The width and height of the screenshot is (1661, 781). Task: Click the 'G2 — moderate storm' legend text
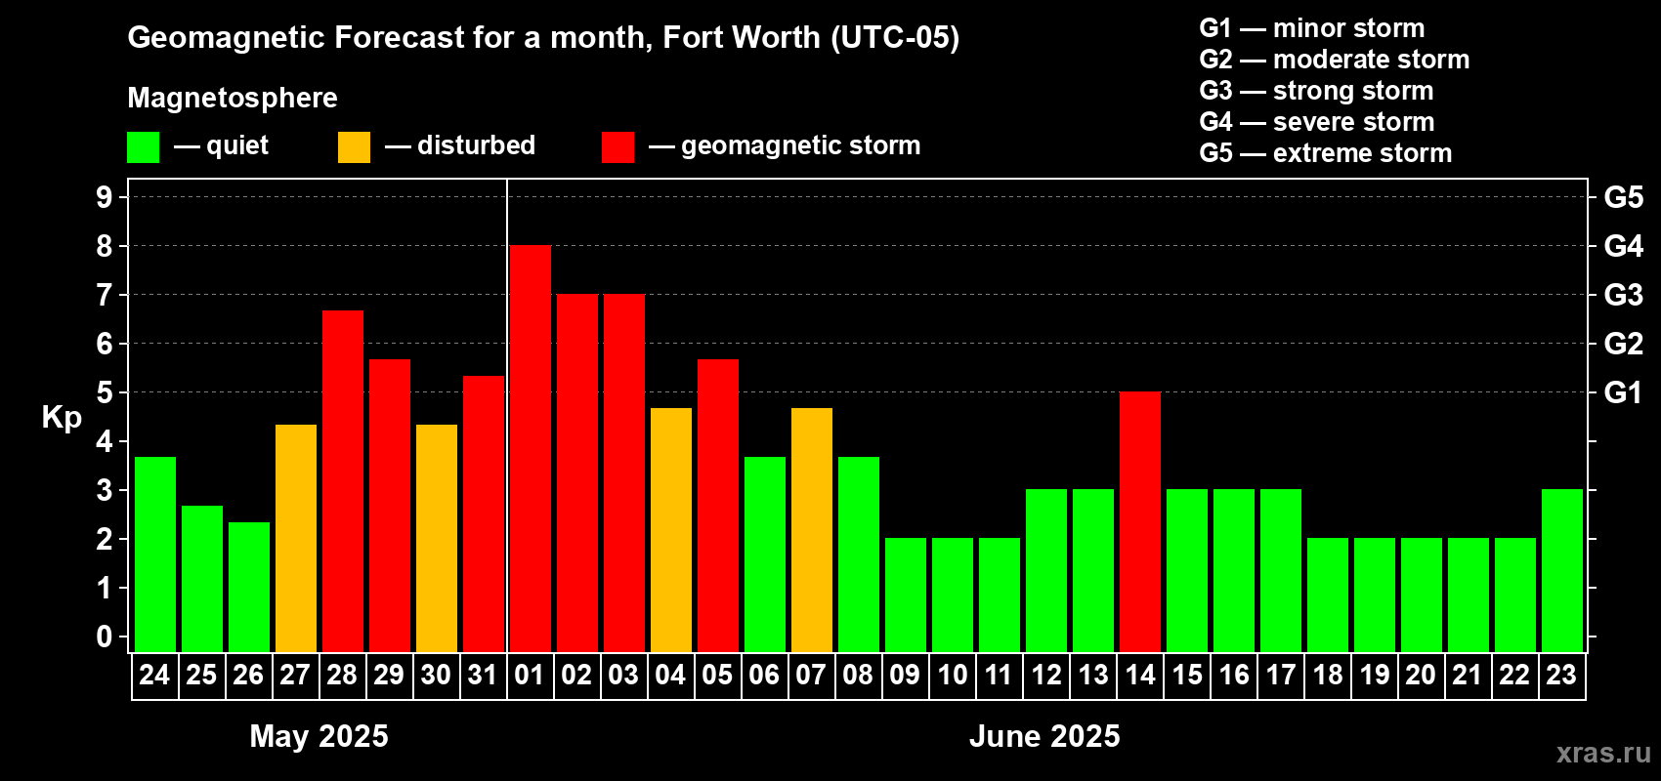coord(1335,60)
